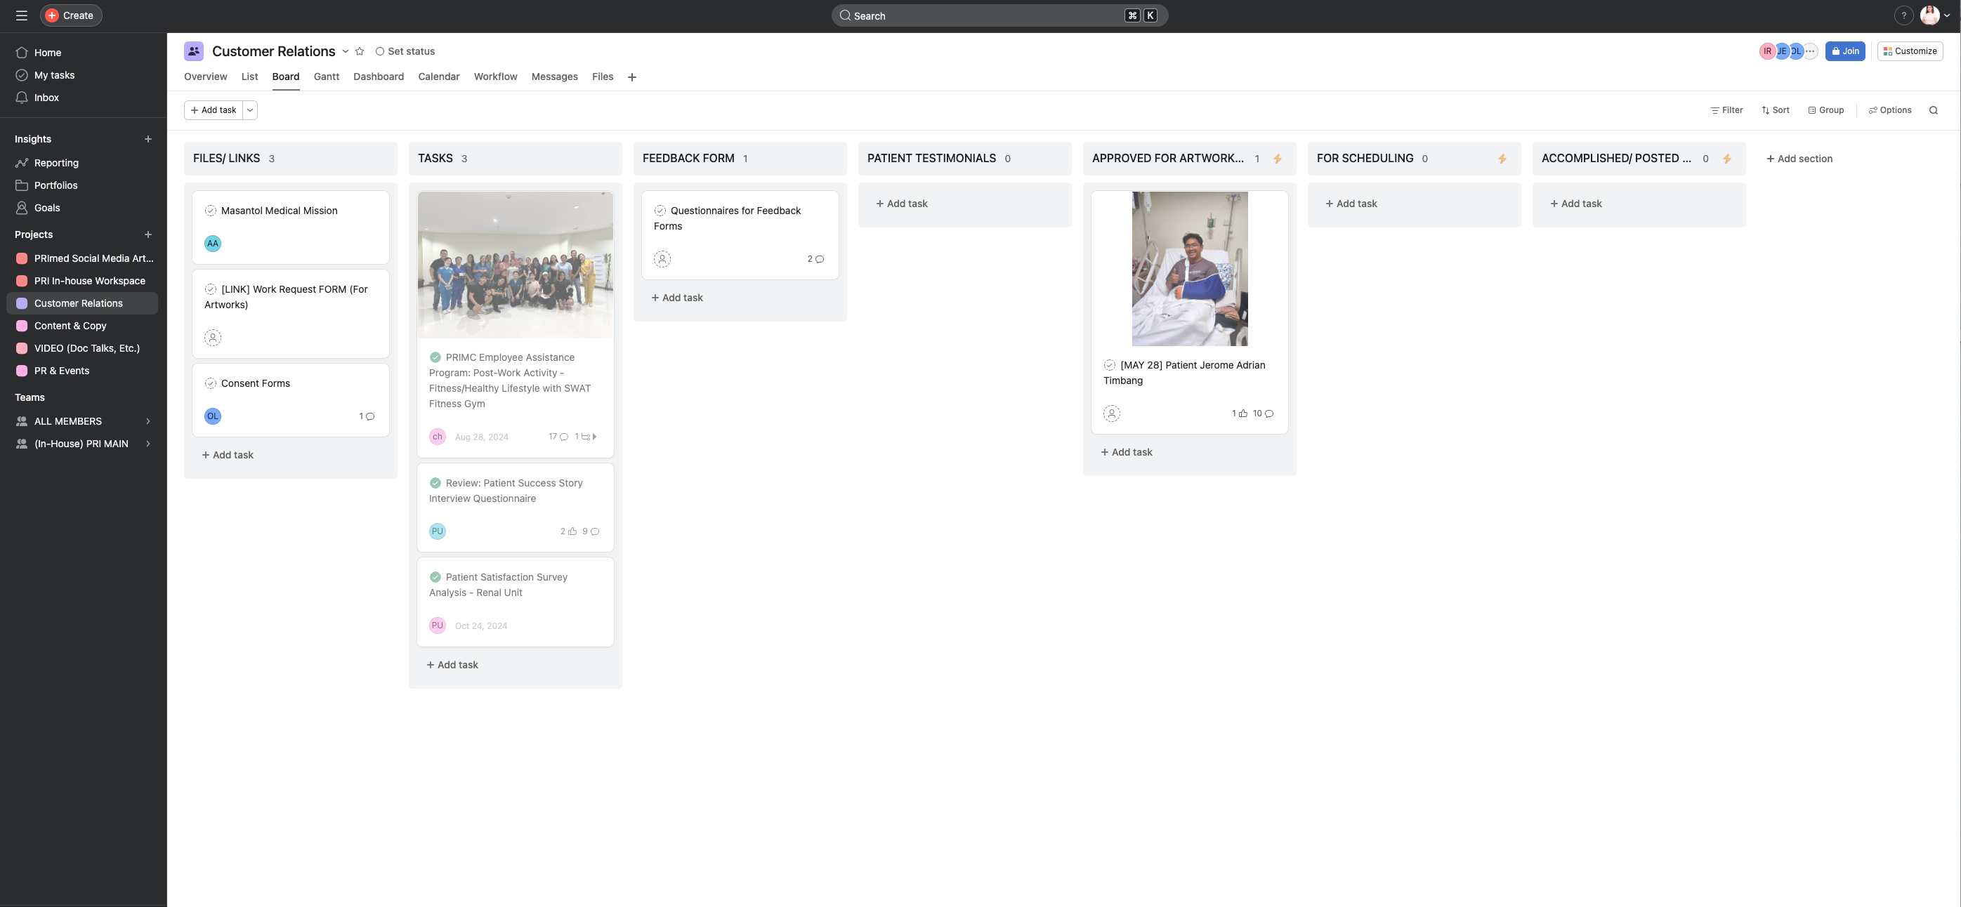Screen dimensions: 1961x907
Task: Assign the Work Request FORM card
Action: [212, 338]
